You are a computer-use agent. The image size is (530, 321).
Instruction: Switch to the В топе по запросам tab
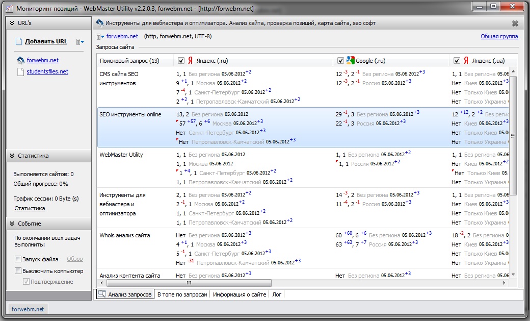click(x=182, y=294)
